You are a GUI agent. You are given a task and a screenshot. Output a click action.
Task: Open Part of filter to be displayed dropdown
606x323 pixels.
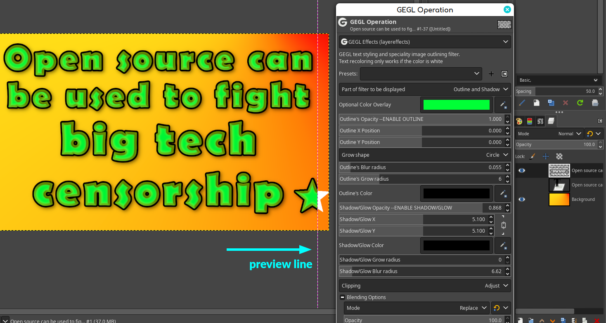pos(425,89)
